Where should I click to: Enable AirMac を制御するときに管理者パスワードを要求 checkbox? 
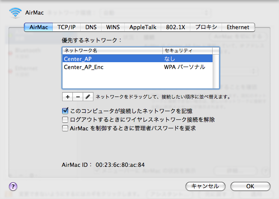(x=65, y=128)
